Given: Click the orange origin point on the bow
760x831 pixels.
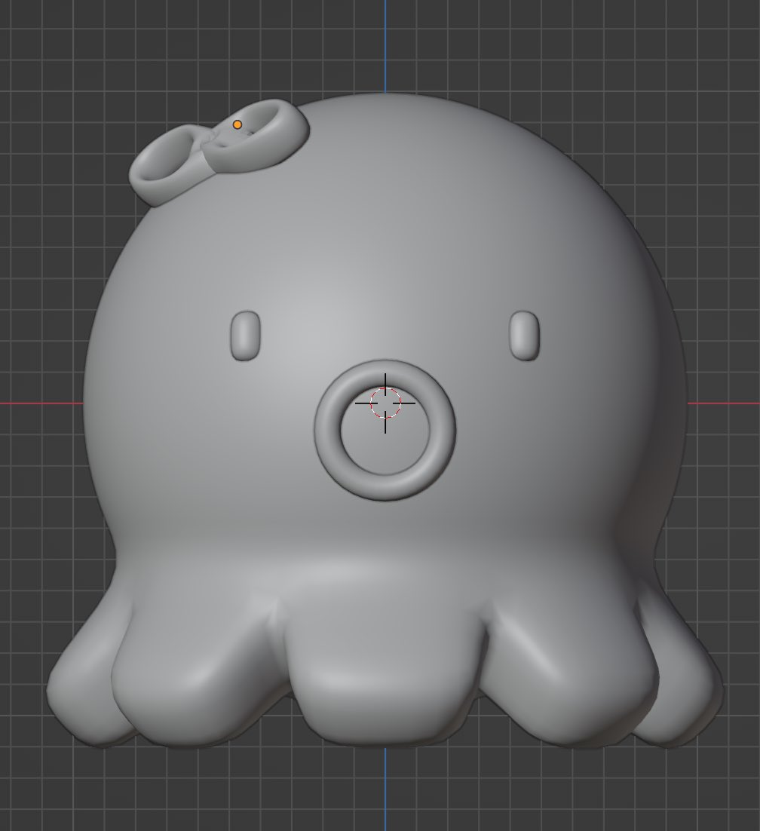Looking at the screenshot, I should 237,125.
